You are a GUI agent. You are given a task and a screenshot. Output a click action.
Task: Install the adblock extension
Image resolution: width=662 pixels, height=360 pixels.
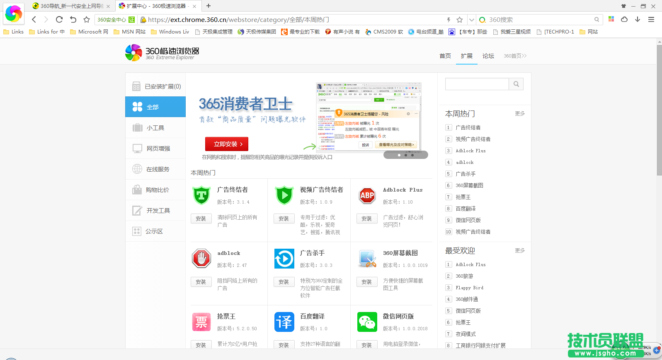[201, 282]
